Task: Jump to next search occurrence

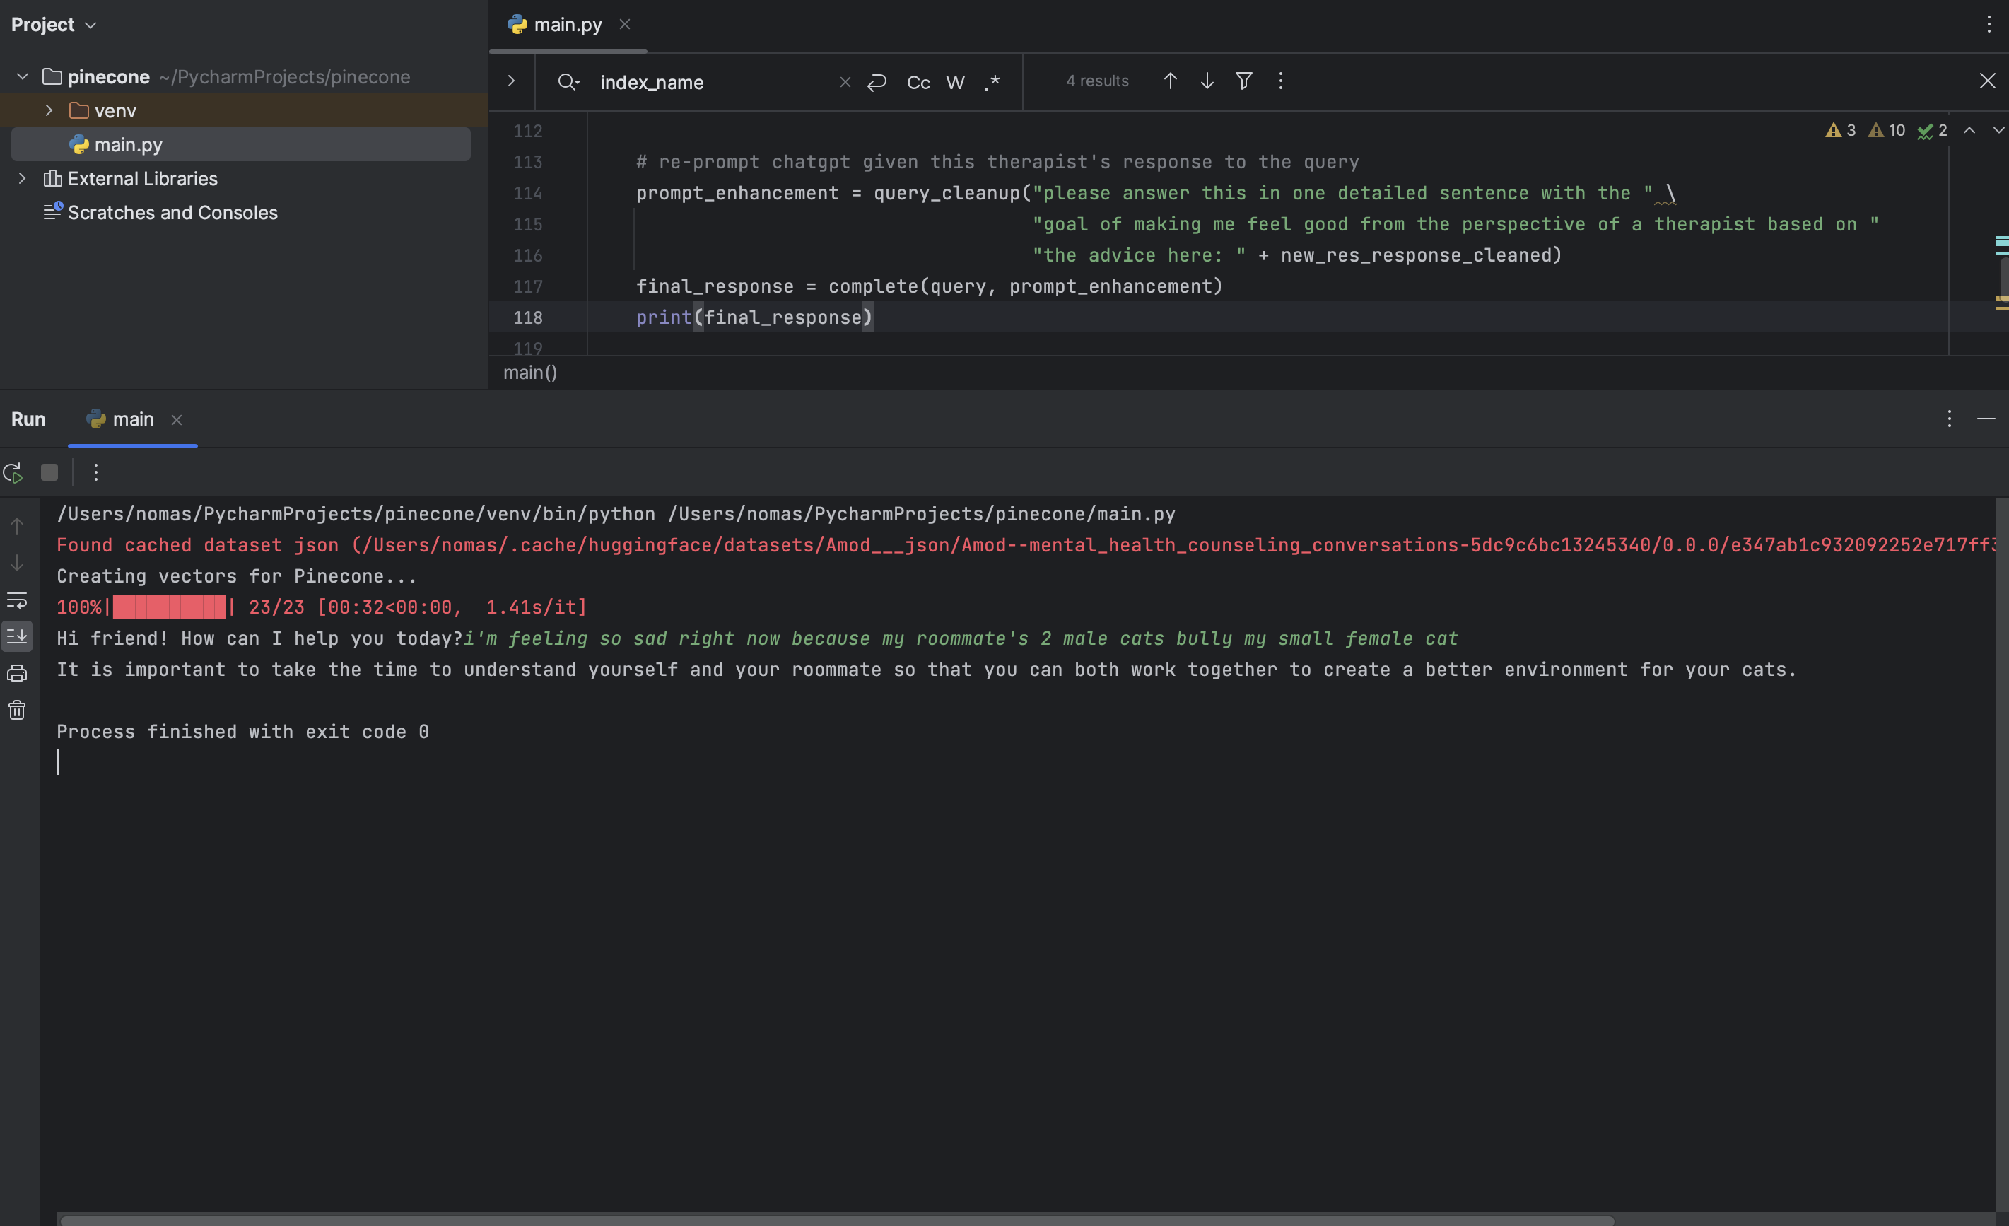Action: (x=1207, y=81)
